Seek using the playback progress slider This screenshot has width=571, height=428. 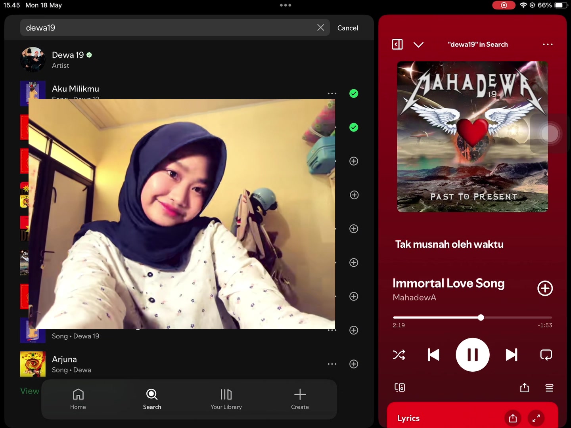pos(472,317)
